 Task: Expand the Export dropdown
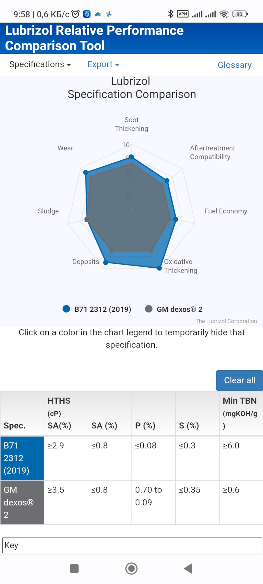coord(103,64)
